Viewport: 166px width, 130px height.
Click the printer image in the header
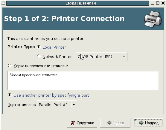(x=153, y=19)
